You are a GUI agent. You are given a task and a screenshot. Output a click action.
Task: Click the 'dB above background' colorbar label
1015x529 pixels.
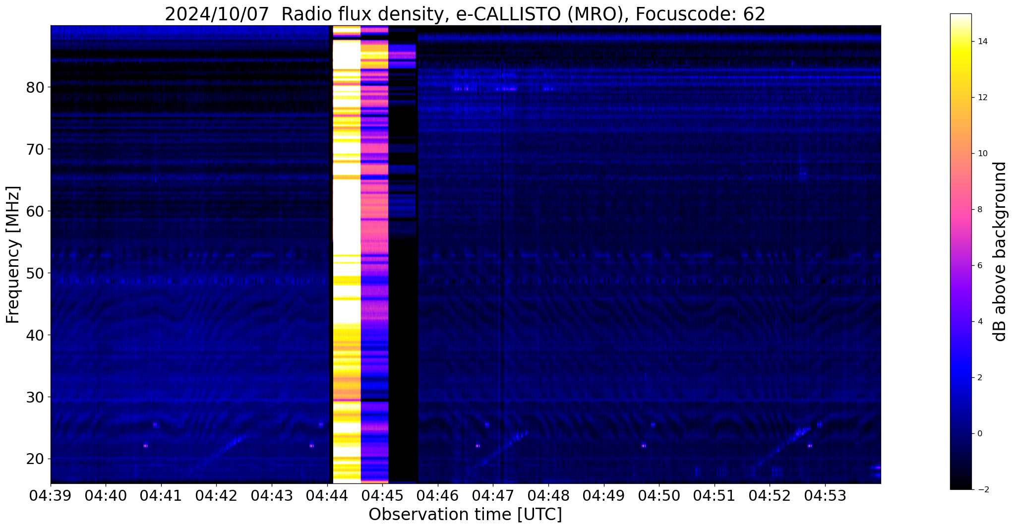point(1000,251)
